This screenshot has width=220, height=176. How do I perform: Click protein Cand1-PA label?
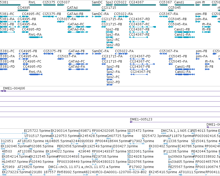click(x=183, y=72)
